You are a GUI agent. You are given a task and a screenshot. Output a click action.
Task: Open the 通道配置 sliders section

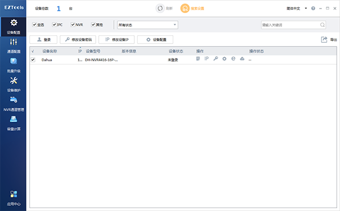click(14, 46)
